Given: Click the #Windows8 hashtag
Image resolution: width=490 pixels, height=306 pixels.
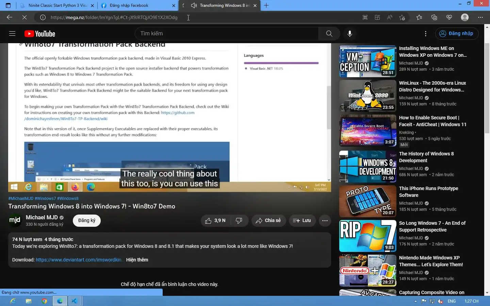Looking at the screenshot, I should 68,199.
